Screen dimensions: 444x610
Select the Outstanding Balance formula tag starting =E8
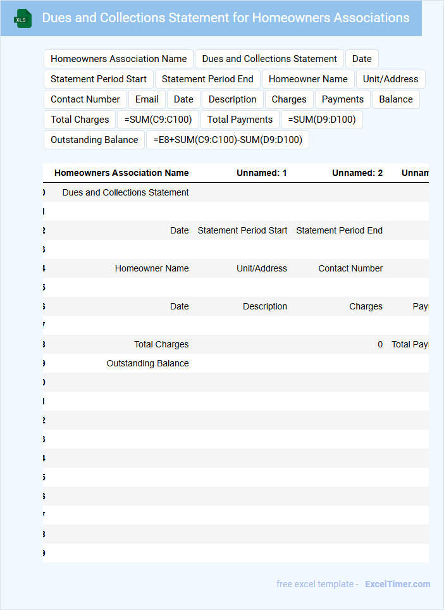[x=228, y=140]
